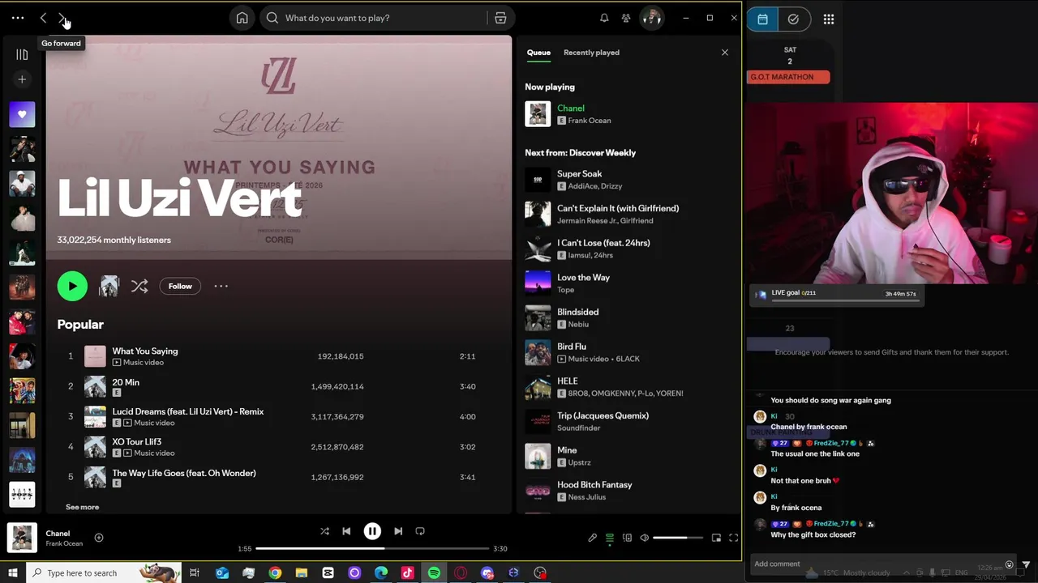The image size is (1038, 583).
Task: Open the Spotify profile avatar menu
Action: coord(651,18)
